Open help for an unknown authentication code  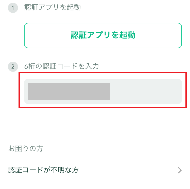tap(43, 170)
